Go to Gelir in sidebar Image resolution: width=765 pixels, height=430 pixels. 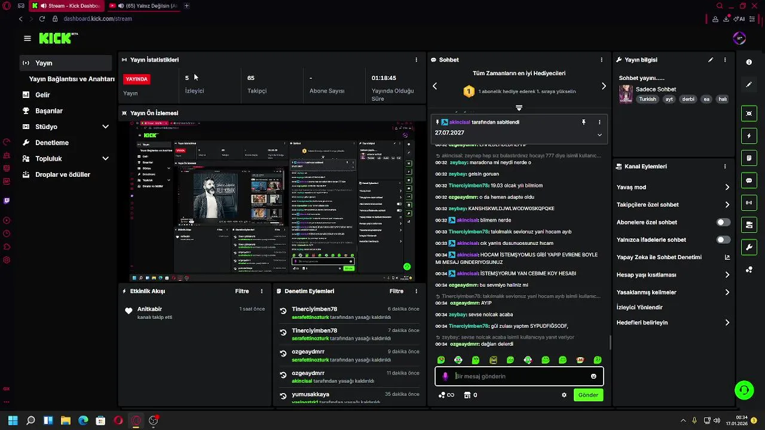42,95
